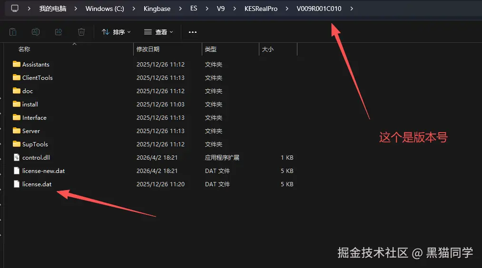This screenshot has height=268, width=482.
Task: Expand the chevron after ES breadcrumb
Action: [207, 9]
